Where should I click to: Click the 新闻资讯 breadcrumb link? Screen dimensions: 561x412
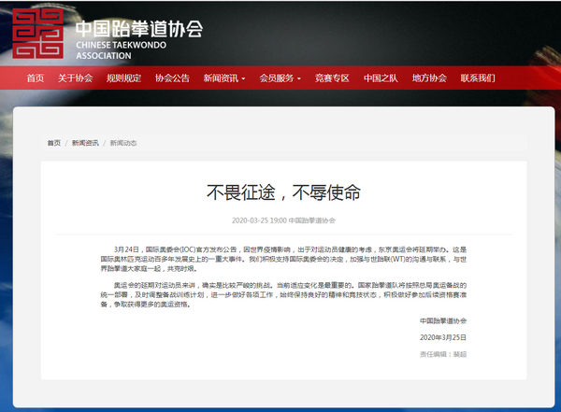click(x=86, y=143)
